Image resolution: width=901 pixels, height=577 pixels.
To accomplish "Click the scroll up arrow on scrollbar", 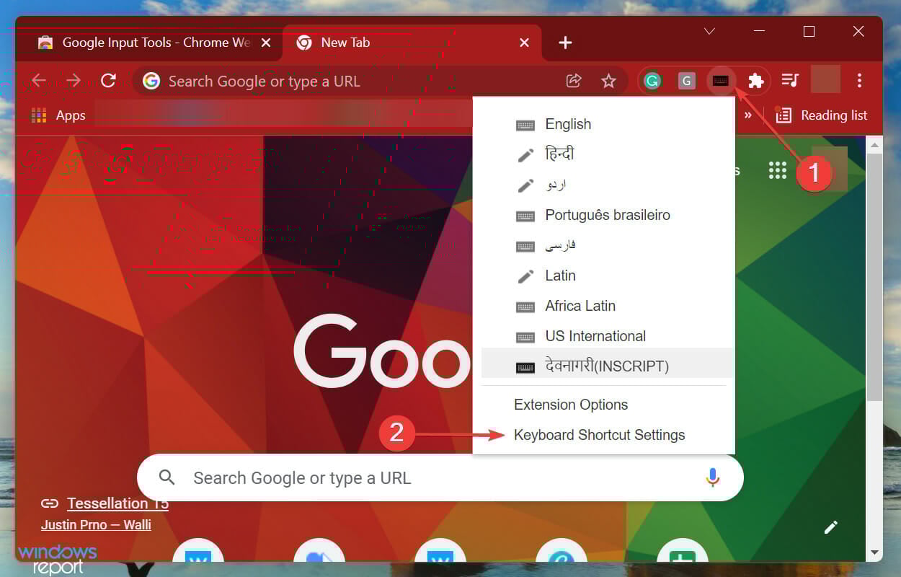I will (x=874, y=145).
